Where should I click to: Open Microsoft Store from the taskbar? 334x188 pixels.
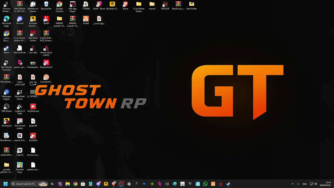click(83, 184)
